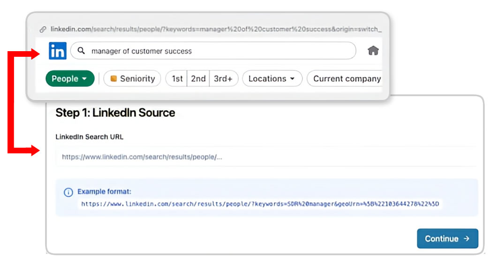Click the LinkedIn logo

pos(57,51)
